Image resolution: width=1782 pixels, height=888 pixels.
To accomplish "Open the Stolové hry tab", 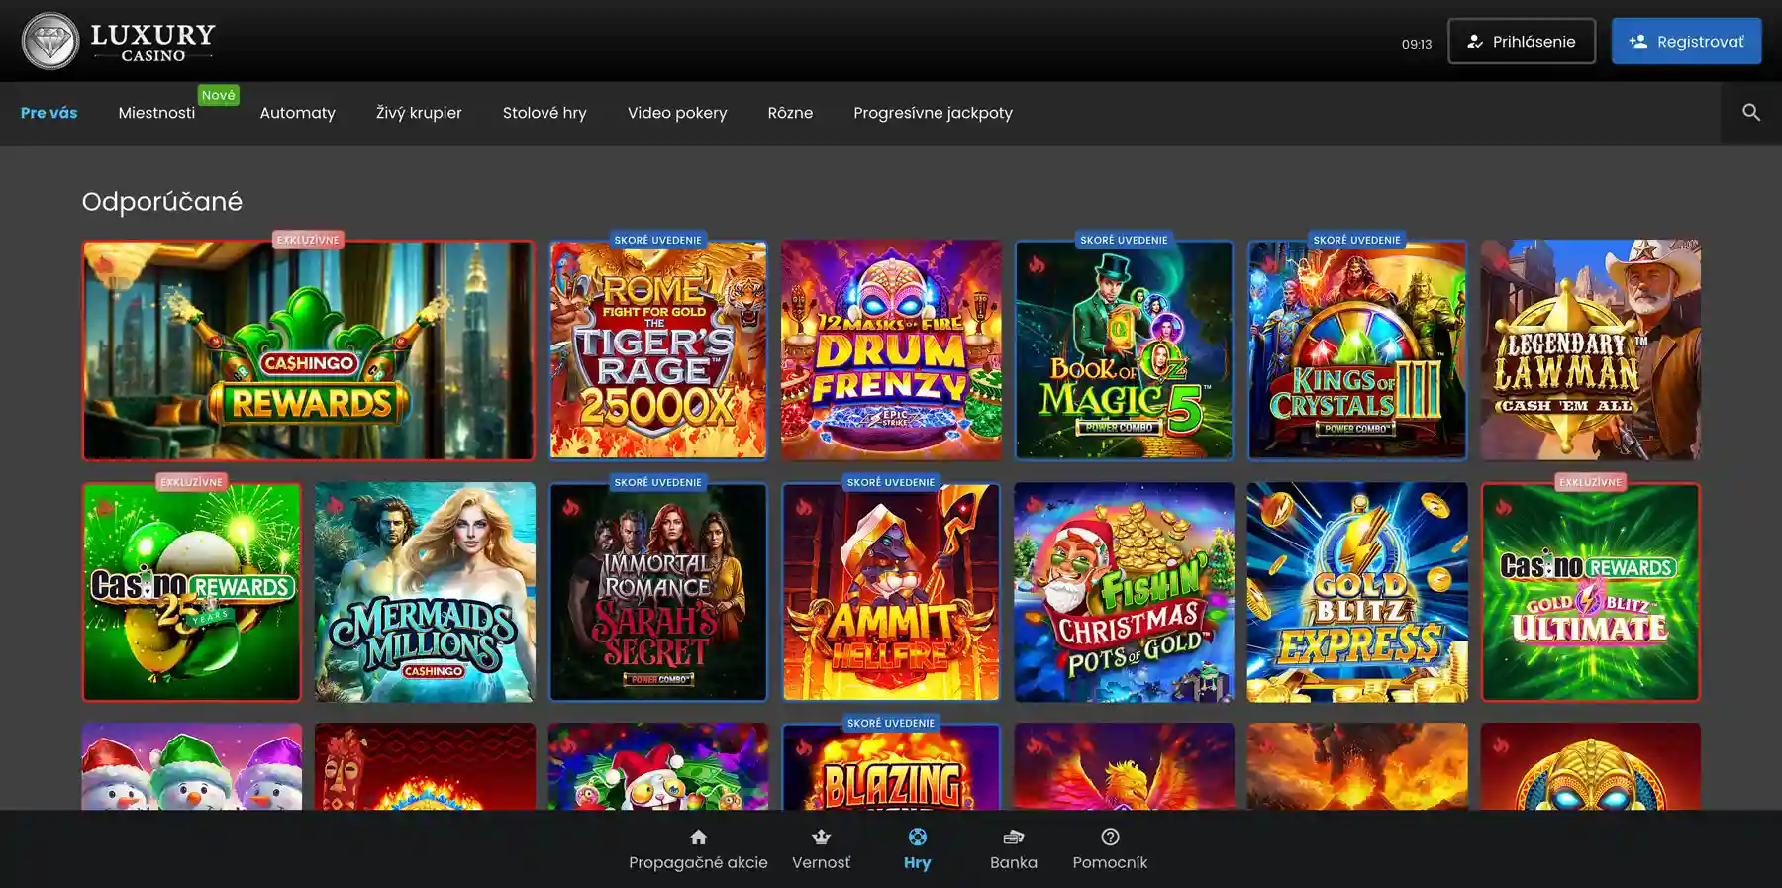I will (x=544, y=113).
